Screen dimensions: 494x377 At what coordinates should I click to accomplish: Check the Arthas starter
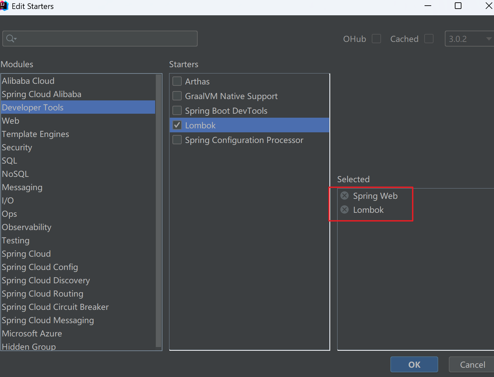click(x=177, y=81)
